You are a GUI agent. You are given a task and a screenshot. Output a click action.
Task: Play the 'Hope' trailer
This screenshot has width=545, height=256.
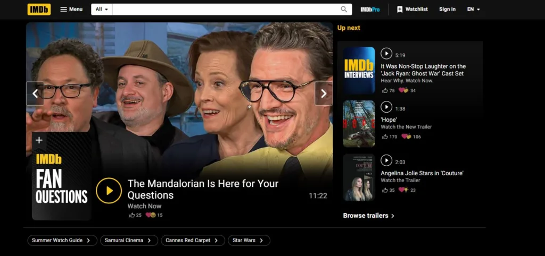[386, 107]
